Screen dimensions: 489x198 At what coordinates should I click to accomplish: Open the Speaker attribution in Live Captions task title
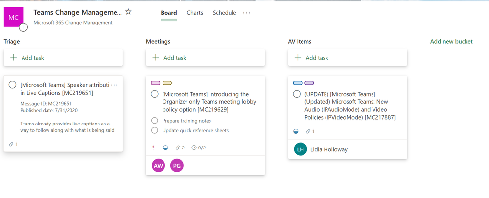point(65,89)
